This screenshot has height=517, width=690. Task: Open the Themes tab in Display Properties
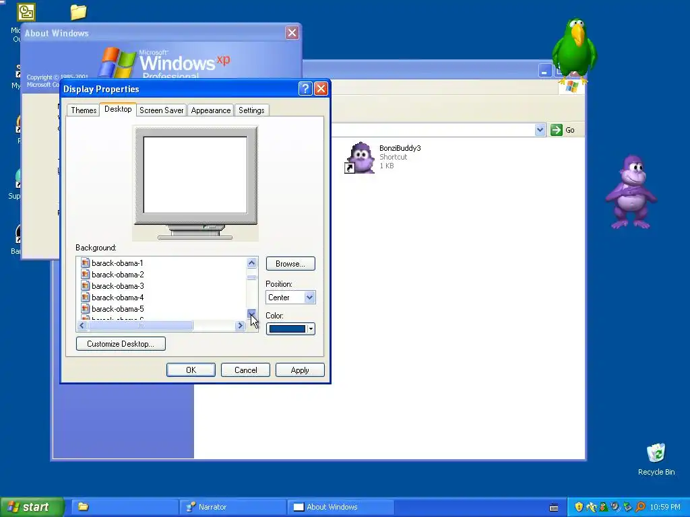(84, 110)
